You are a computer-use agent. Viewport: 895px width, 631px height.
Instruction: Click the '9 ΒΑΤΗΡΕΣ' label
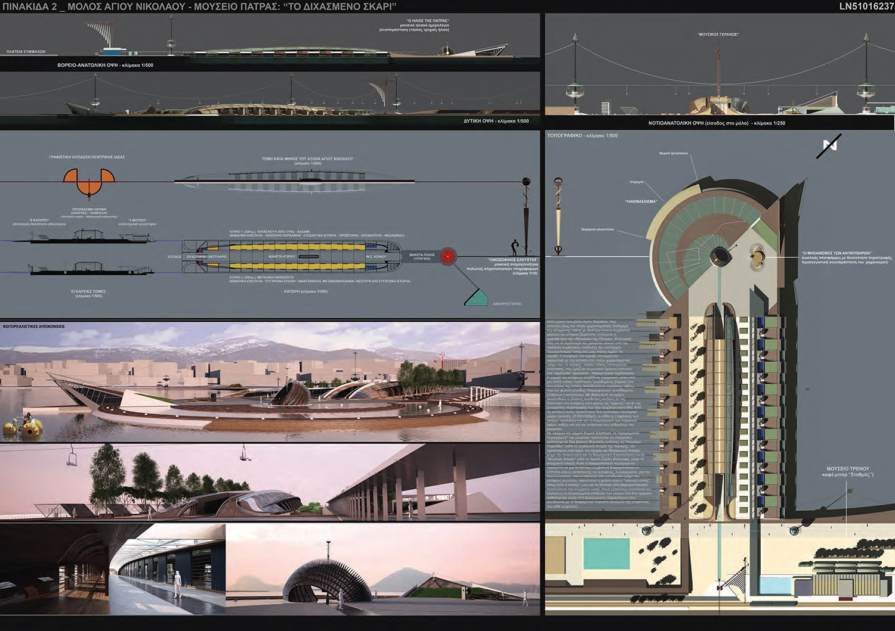coord(39,220)
